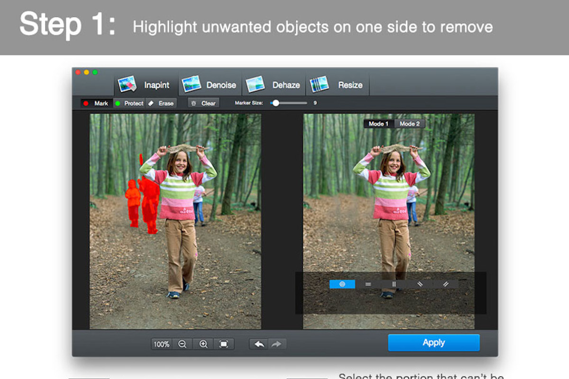569x379 pixels.
Task: Click the Dehaze tab picture icon
Action: coord(255,84)
